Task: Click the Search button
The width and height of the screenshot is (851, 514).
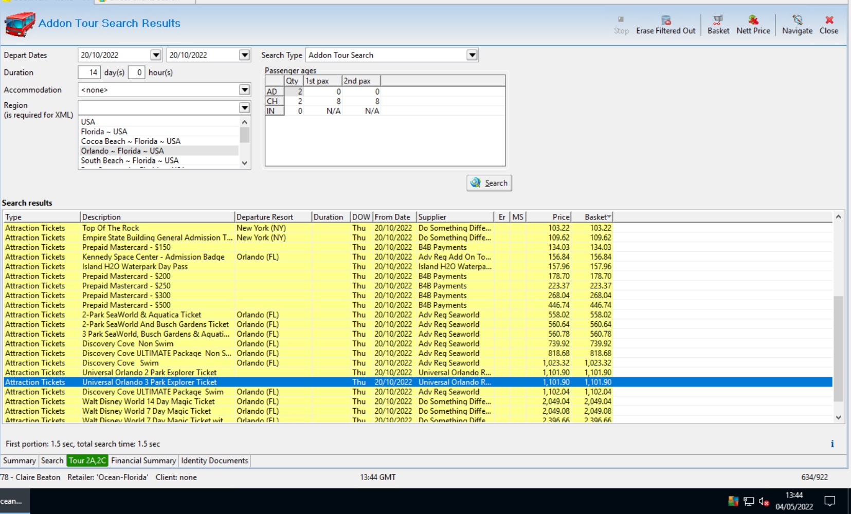Action: (x=489, y=183)
